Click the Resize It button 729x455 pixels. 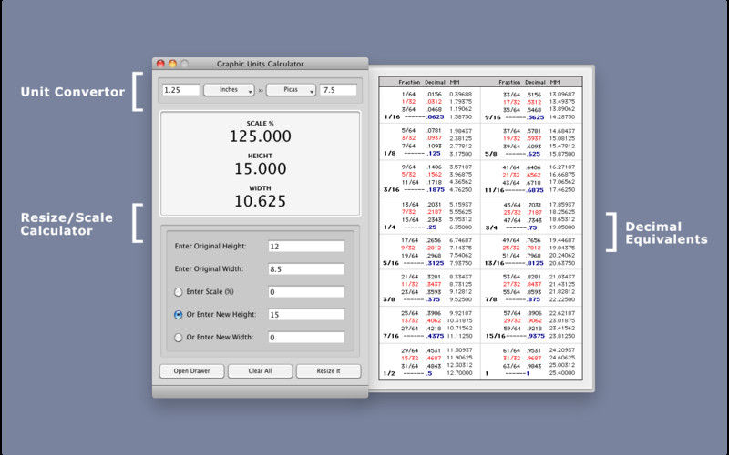pos(329,371)
